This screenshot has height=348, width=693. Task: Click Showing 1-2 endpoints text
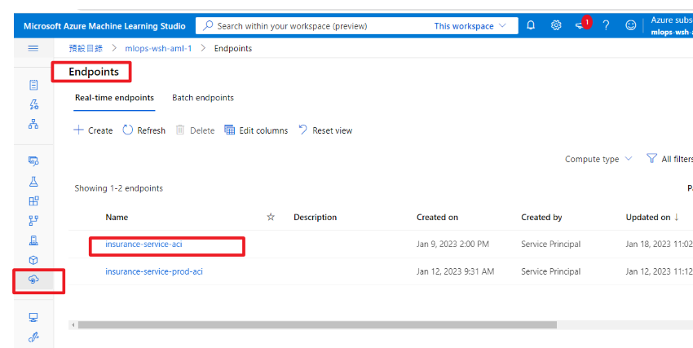(x=118, y=188)
